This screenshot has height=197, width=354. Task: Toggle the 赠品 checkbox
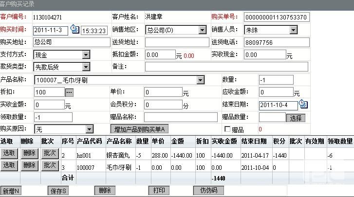(227, 129)
